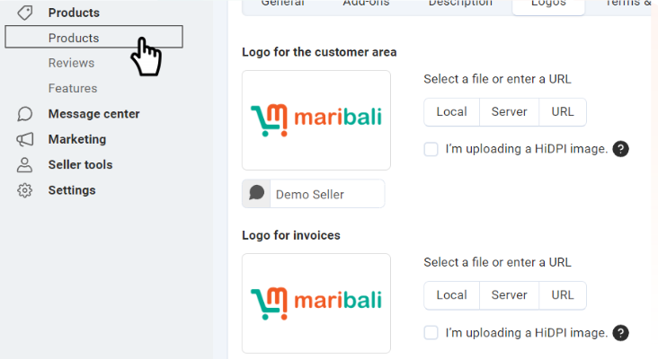The image size is (658, 359).
Task: Click HiDPI help icon for customer area logo
Action: click(619, 149)
